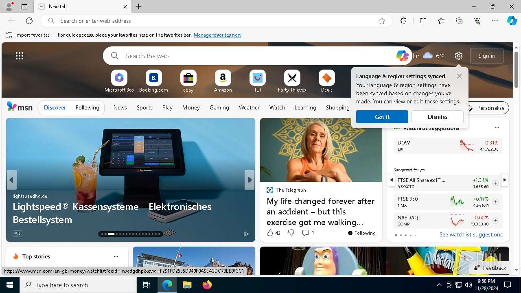Open Manage favorites now link
The width and height of the screenshot is (521, 293).
coord(217,35)
